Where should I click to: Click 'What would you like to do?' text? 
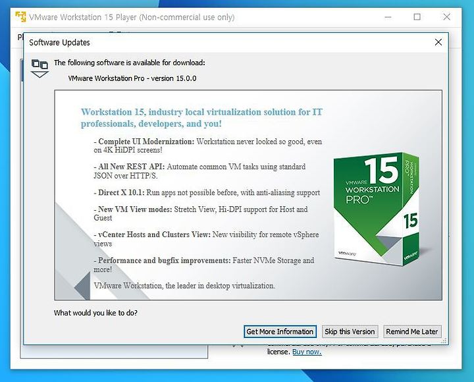[95, 313]
